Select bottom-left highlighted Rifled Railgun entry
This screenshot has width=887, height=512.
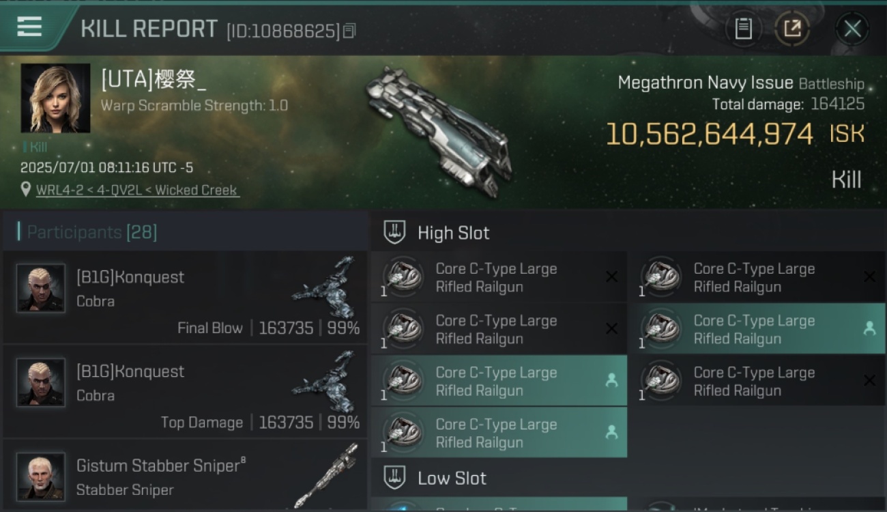coord(499,433)
